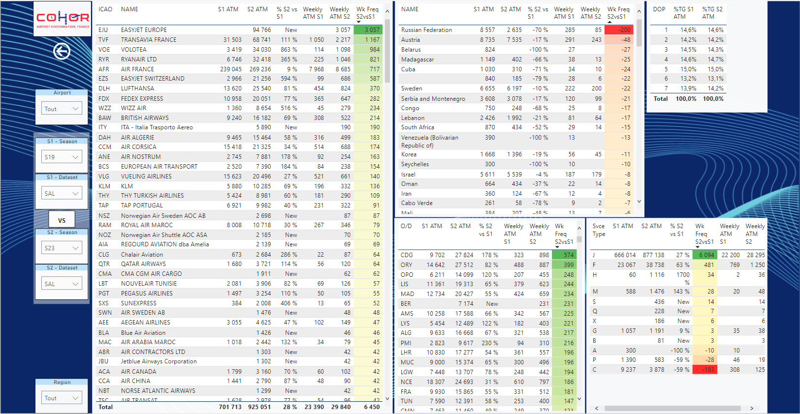Click the %TG S1 ATM column header
This screenshot has height=414, width=800.
click(x=683, y=13)
